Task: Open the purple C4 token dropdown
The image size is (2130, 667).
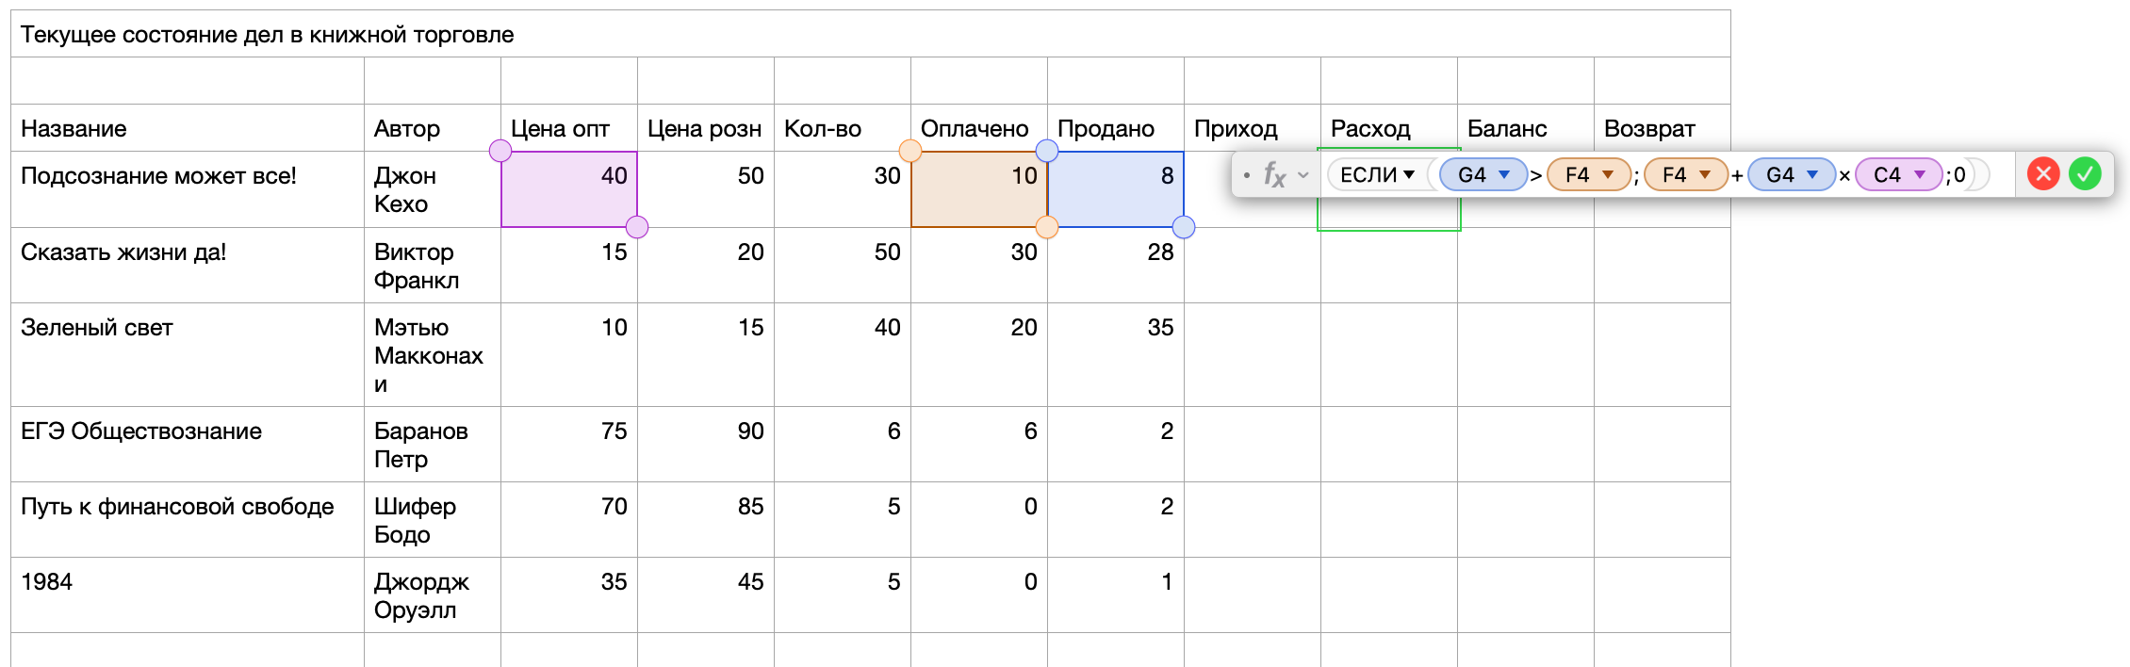Action: pos(1921,174)
